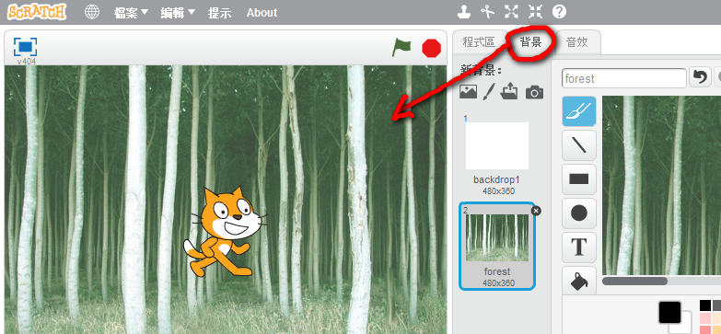Select the Rectangle tool
721x334 pixels.
[579, 179]
